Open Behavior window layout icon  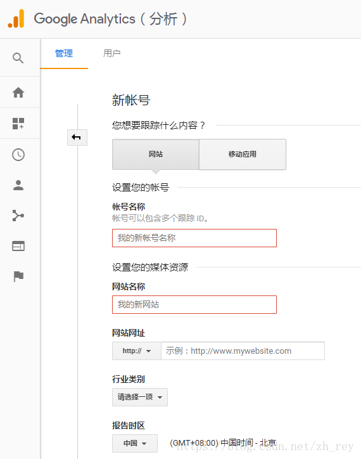(x=18, y=246)
